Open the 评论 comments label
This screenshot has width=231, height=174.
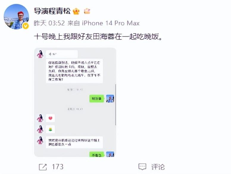[x=158, y=167]
